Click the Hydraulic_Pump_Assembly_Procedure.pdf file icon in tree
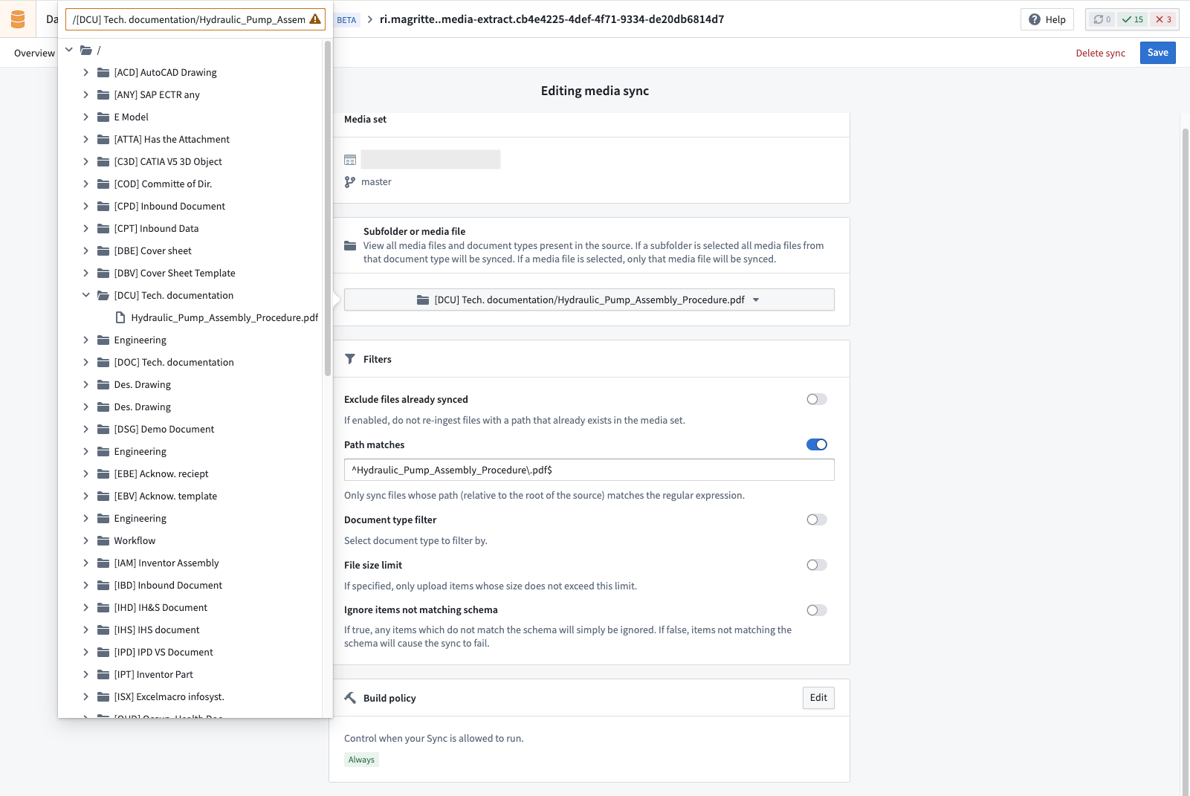Screen dimensions: 1190x796 click(120, 317)
